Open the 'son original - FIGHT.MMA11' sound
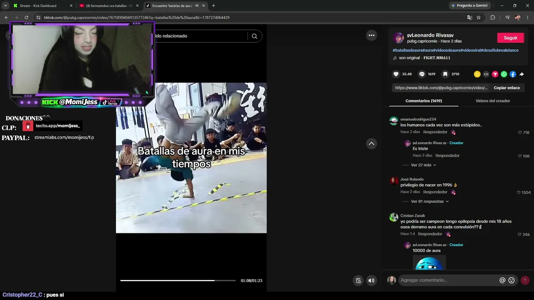This screenshot has height=300, width=534. (x=425, y=58)
